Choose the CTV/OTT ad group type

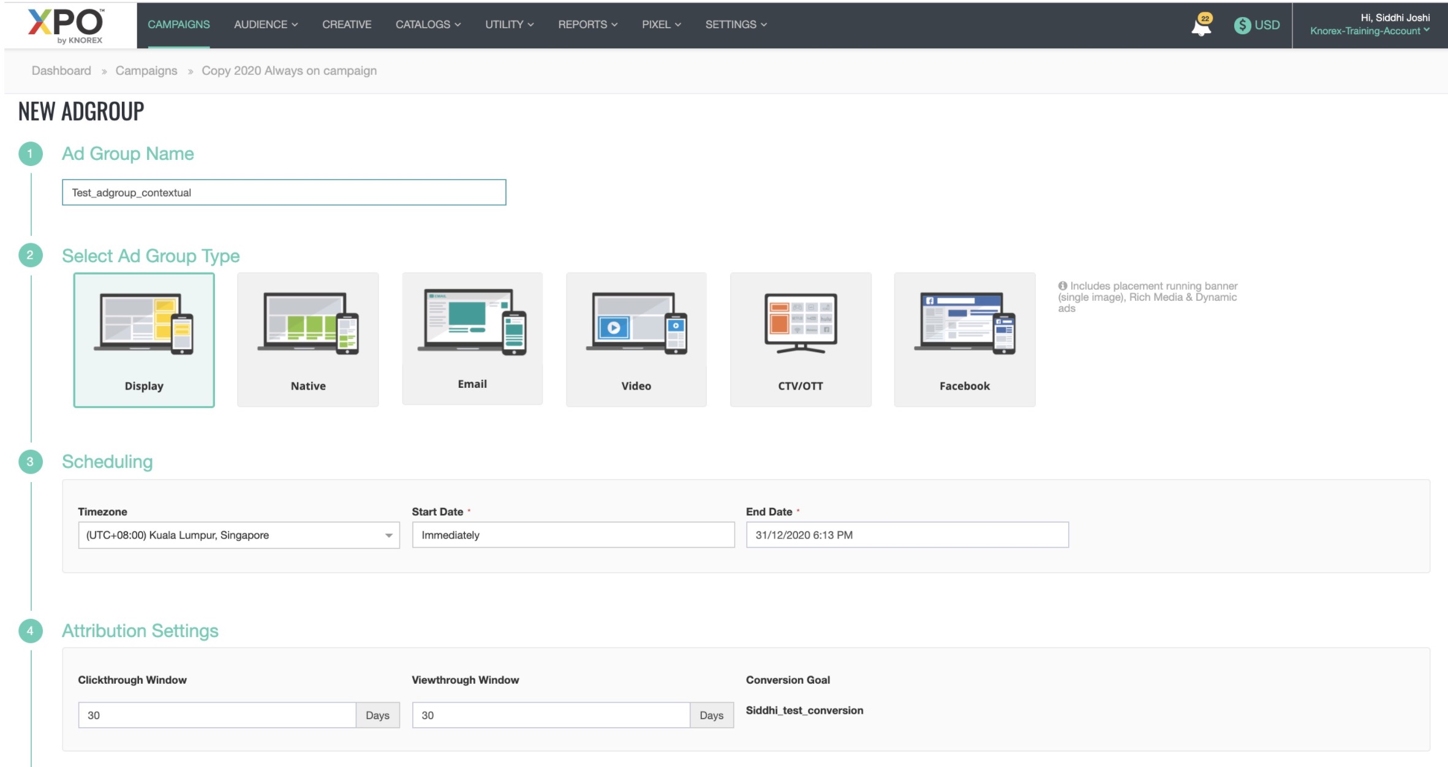coord(800,339)
